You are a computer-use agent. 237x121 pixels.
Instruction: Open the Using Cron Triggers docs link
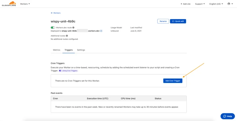point(68,71)
